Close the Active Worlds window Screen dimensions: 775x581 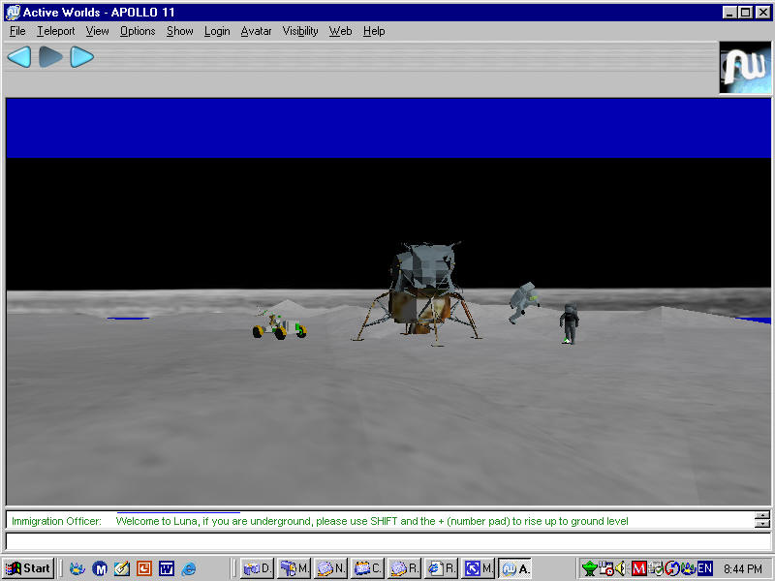763,12
